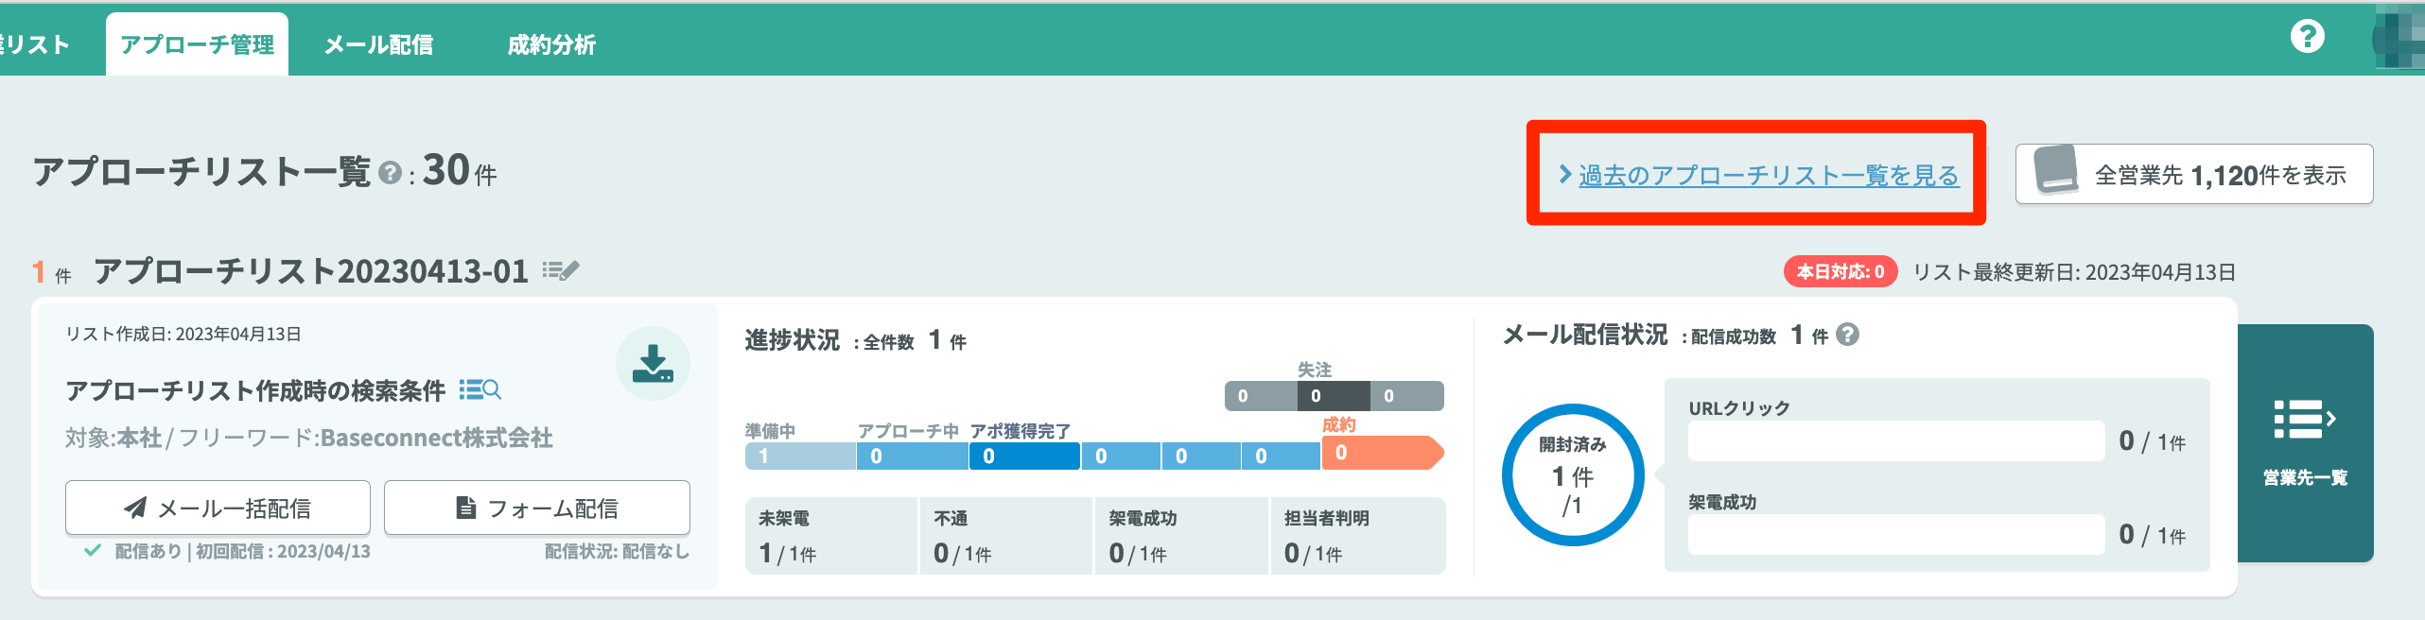
Task: Click the user avatar in top corner
Action: click(x=2399, y=38)
